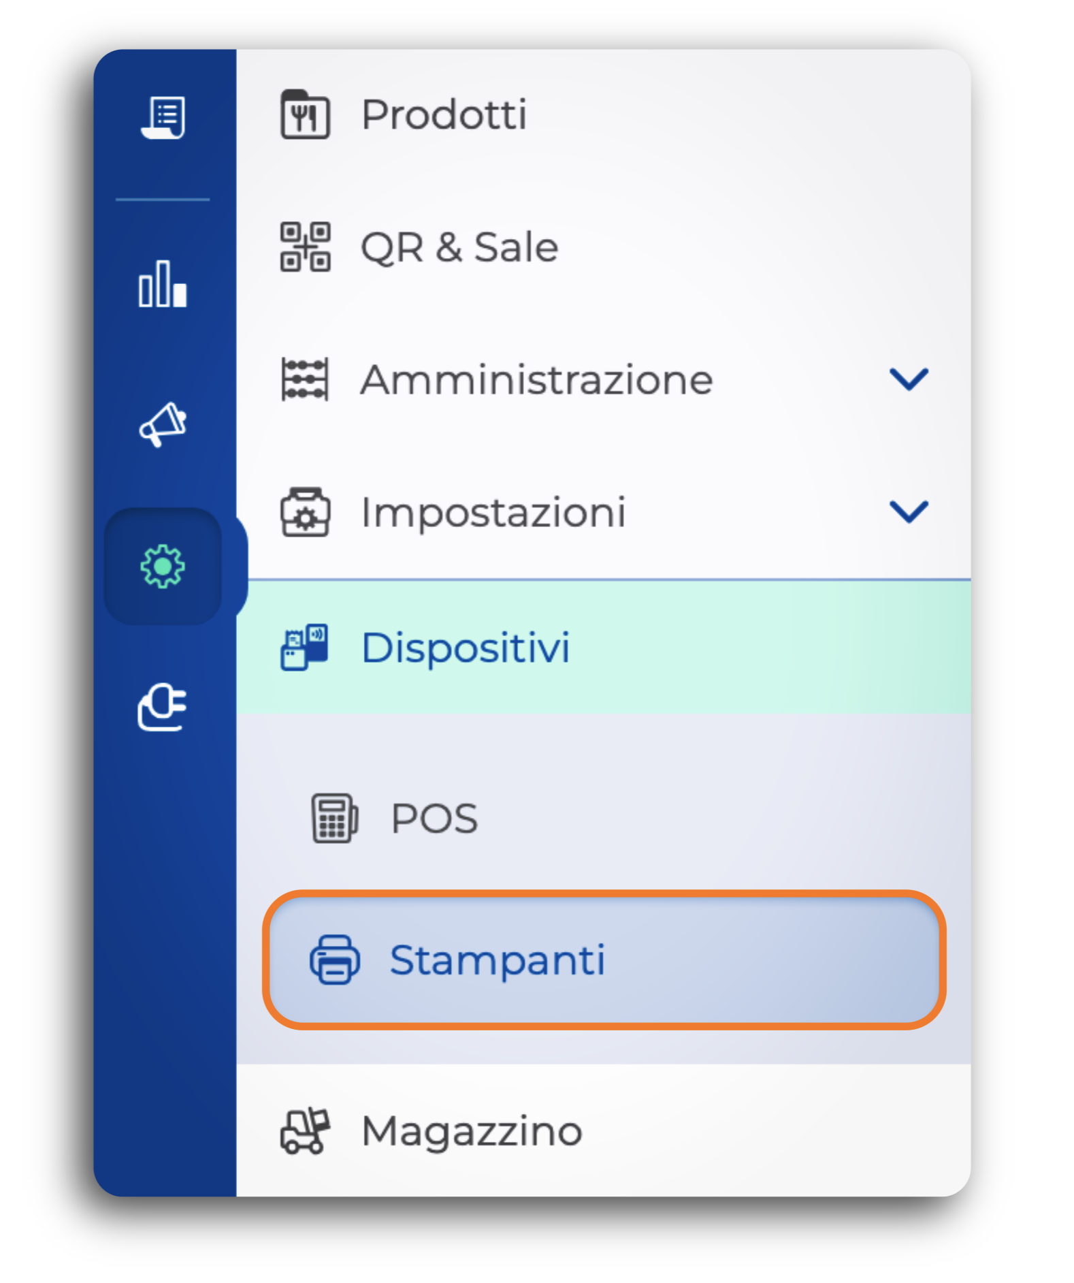The image size is (1074, 1283).
Task: Click the Magazzino forklift icon
Action: click(x=305, y=1131)
